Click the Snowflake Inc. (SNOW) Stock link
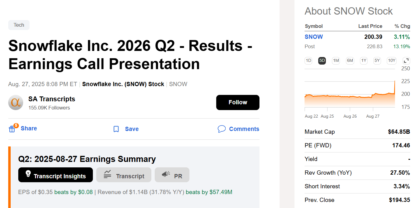 [x=123, y=84]
